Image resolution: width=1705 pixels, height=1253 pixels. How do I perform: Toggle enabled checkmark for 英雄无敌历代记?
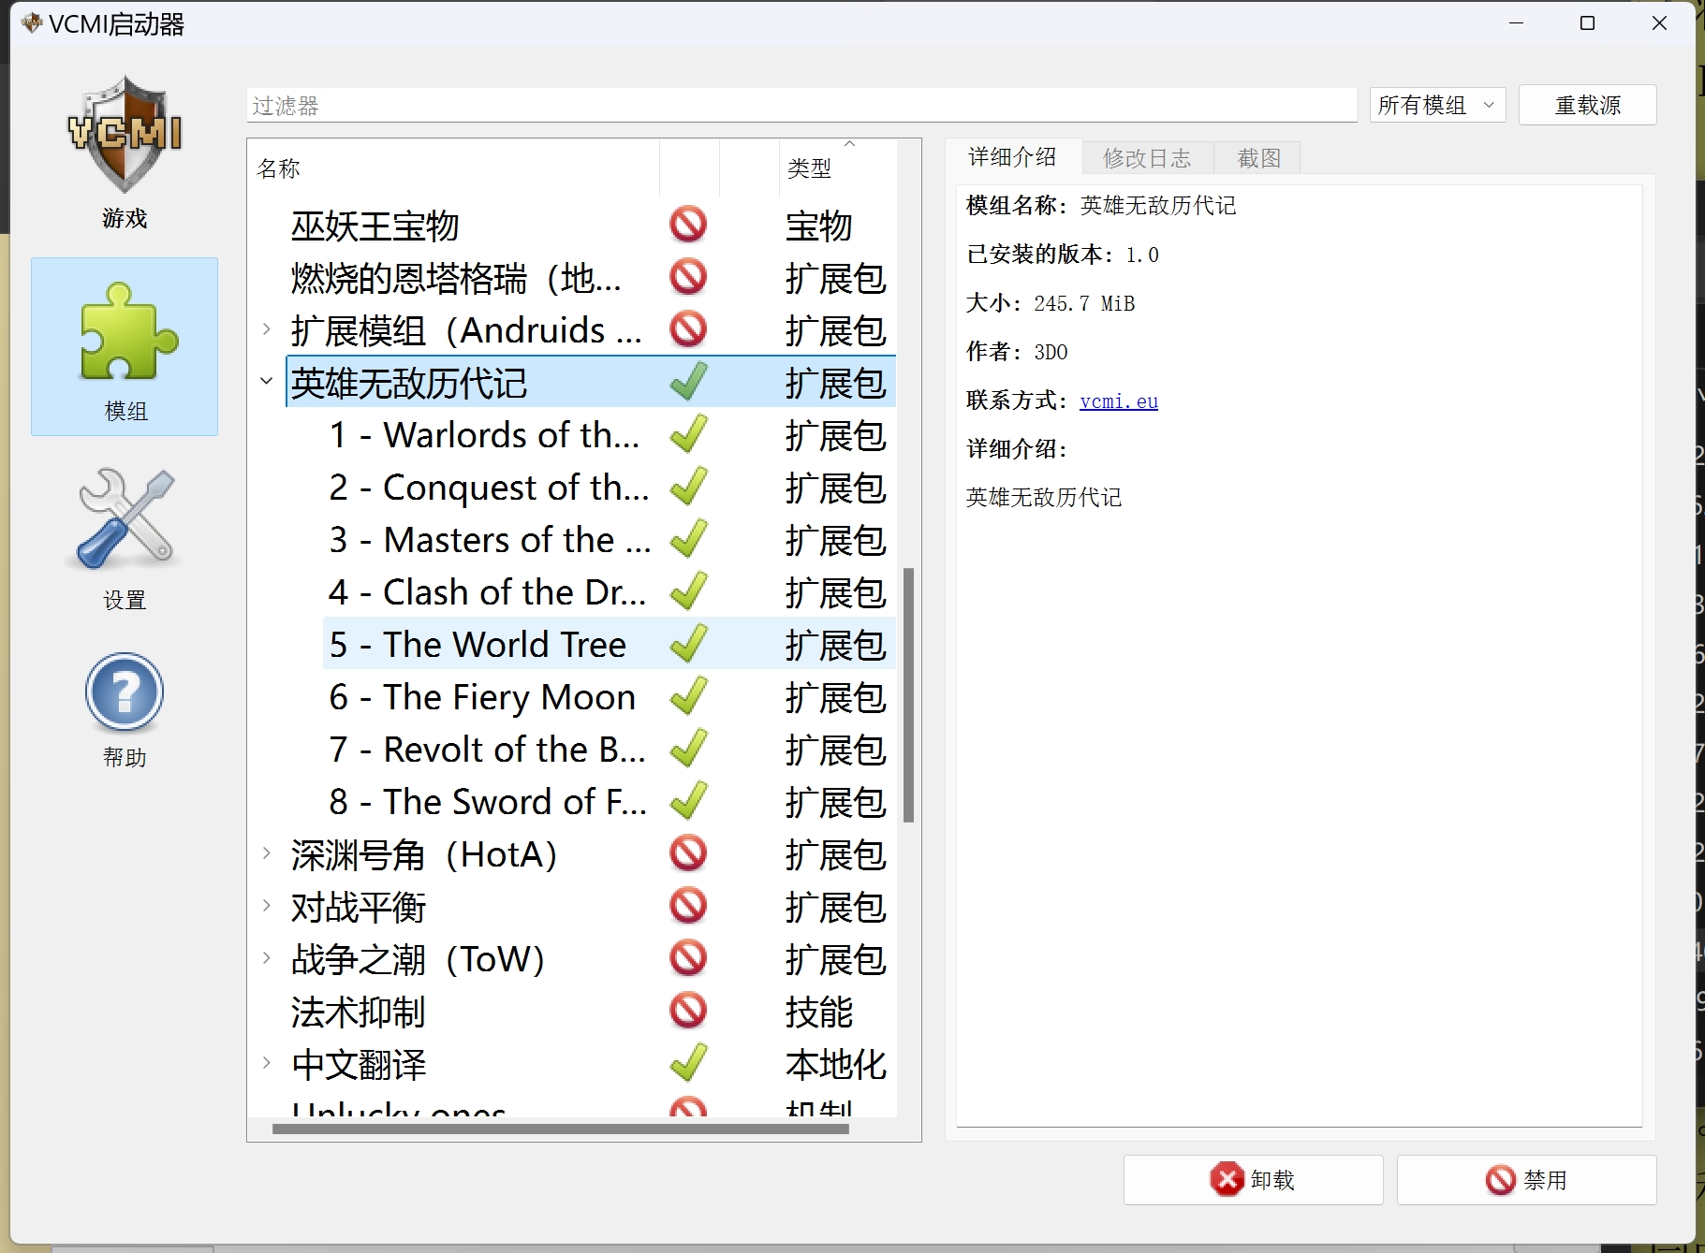(688, 382)
